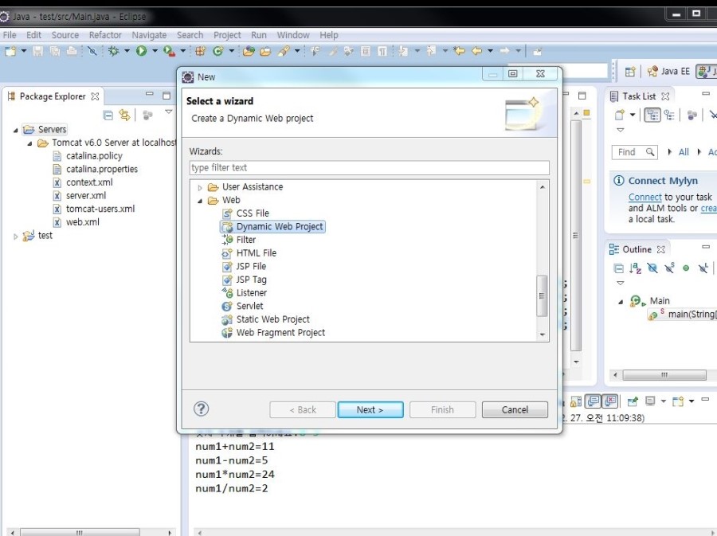
Task: Open the Project menu
Action: coord(227,35)
